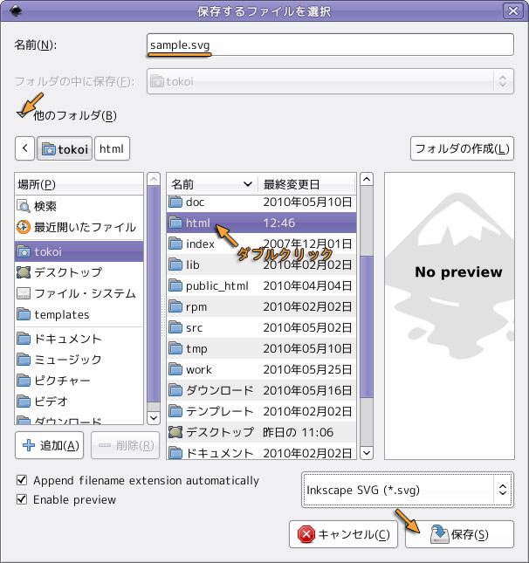Click the html folder icon in file list
This screenshot has width=529, height=563.
click(x=175, y=223)
